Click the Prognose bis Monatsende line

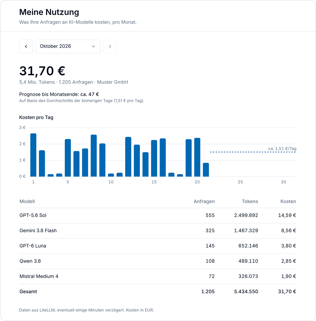coord(59,94)
